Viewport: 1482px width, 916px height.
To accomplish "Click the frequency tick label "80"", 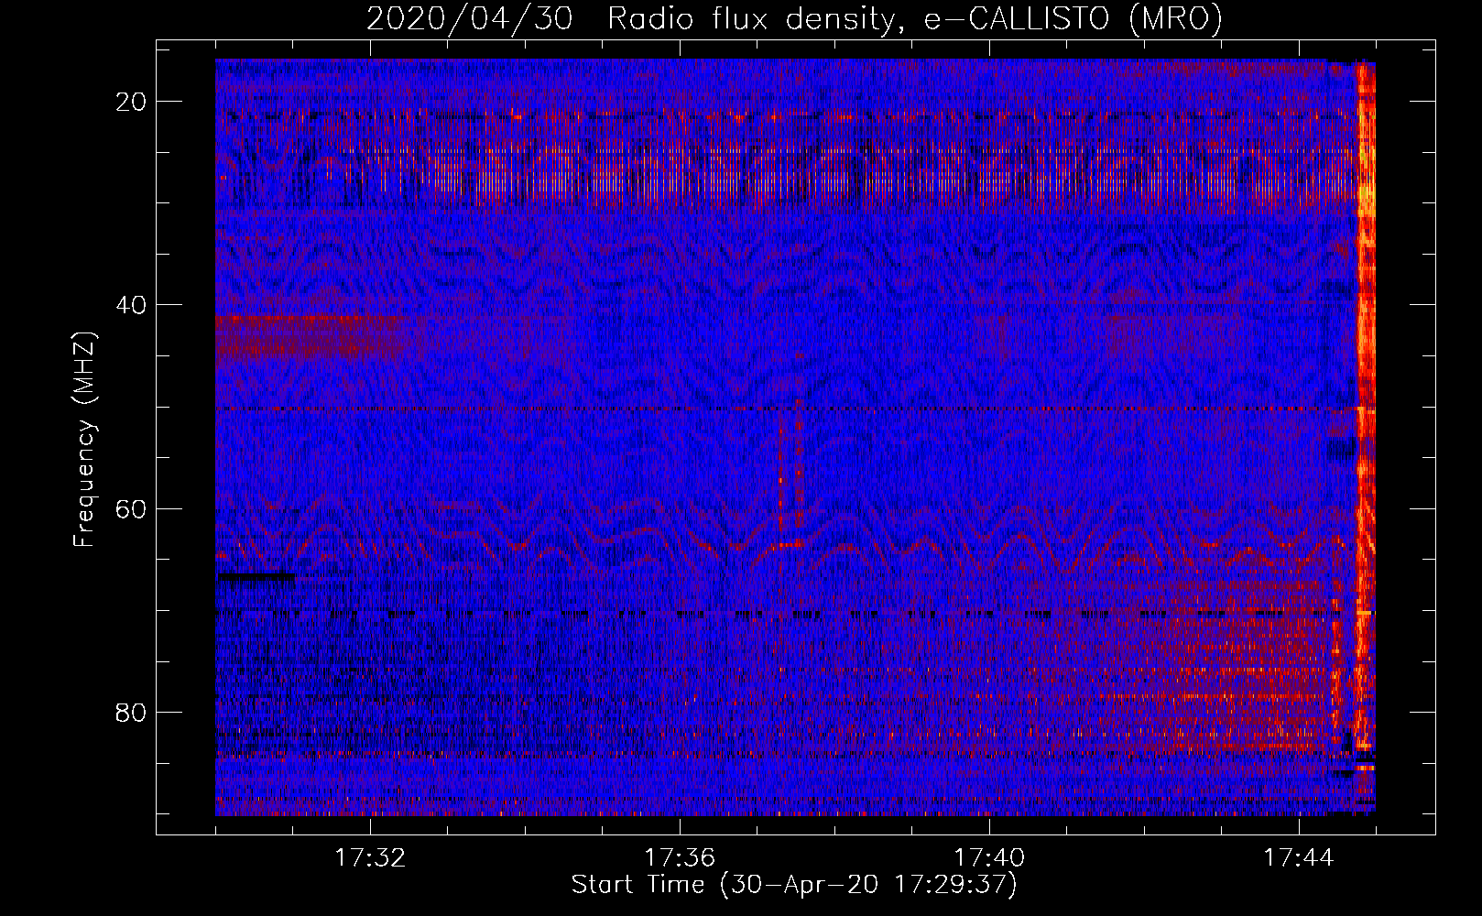I will [x=131, y=712].
